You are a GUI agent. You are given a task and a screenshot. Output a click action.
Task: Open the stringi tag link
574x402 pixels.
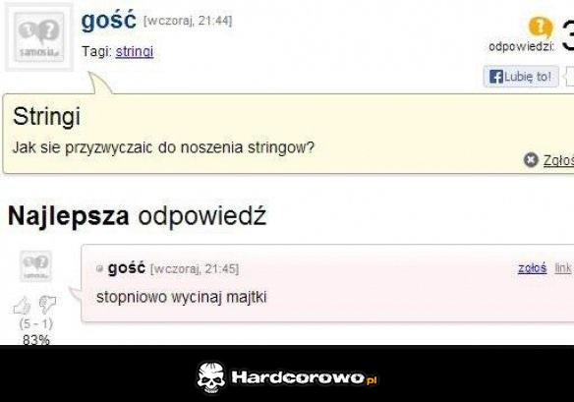pos(135,51)
